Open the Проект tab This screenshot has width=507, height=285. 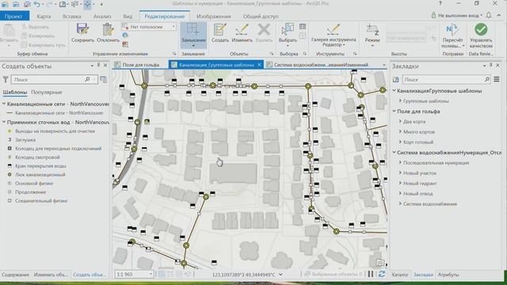tap(14, 16)
